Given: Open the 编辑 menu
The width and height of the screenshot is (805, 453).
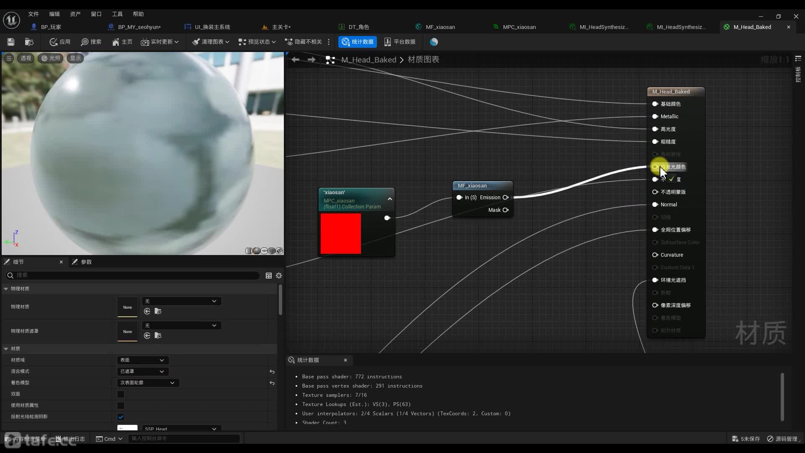Looking at the screenshot, I should pyautogui.click(x=55, y=14).
